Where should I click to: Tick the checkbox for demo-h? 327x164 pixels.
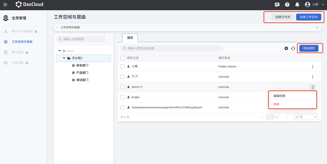coord(123,87)
